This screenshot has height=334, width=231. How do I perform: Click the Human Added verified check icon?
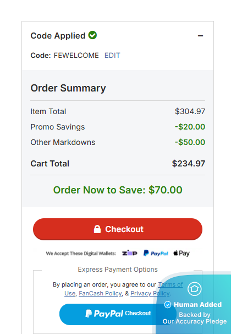coord(168,305)
